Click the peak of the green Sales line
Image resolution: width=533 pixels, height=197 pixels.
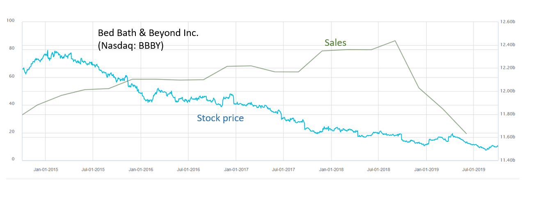tap(395, 41)
